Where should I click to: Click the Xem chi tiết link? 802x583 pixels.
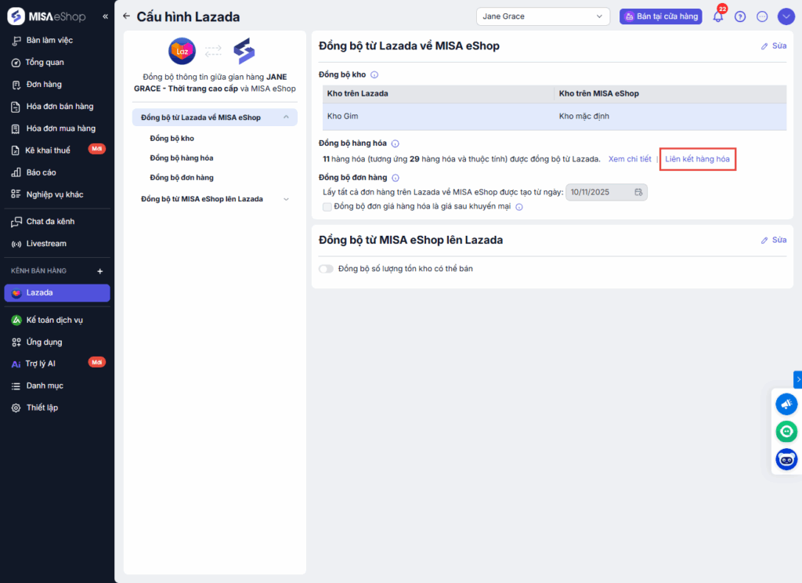(630, 159)
